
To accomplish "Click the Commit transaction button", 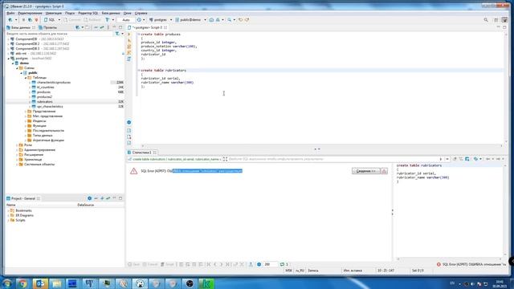I will [x=72, y=20].
